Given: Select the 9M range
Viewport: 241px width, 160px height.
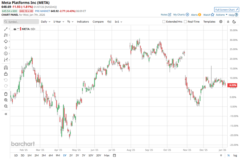Looking at the screenshot, I should [58, 155].
